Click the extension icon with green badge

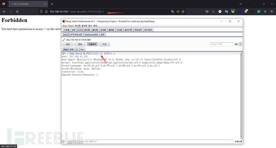tap(233, 11)
